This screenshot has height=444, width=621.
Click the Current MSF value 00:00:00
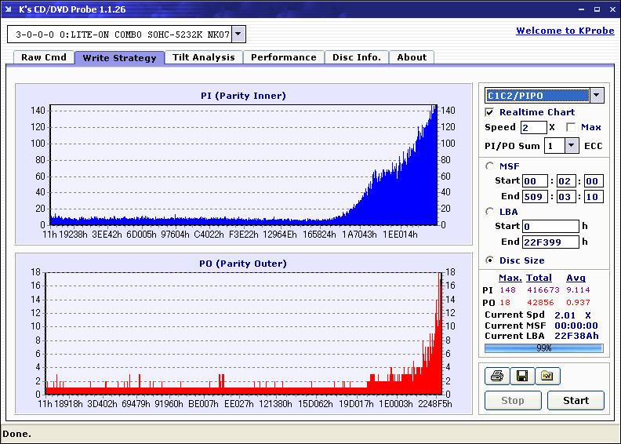[576, 326]
